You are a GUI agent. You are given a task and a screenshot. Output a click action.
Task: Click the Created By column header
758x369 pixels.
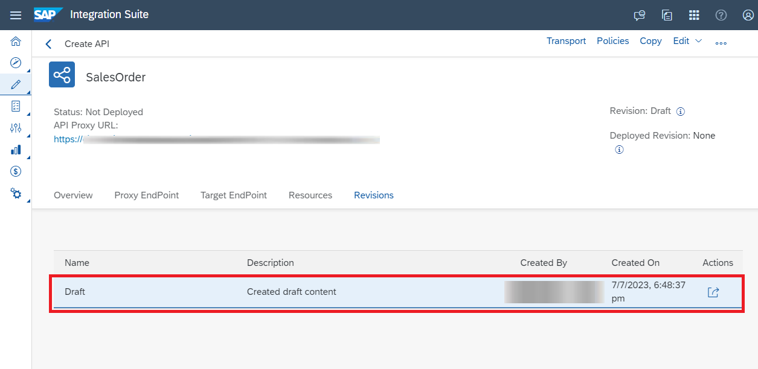544,263
